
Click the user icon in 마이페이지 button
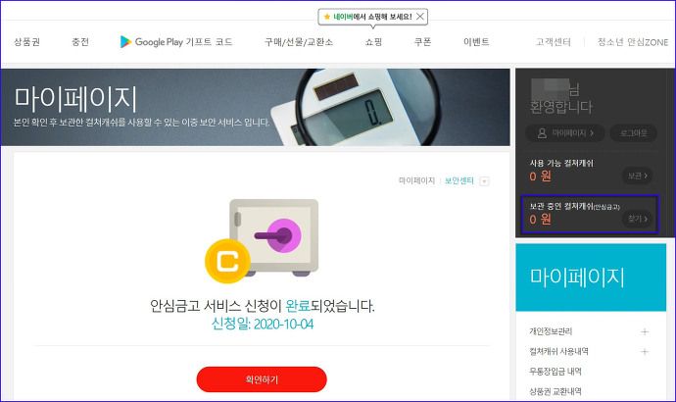click(x=542, y=133)
